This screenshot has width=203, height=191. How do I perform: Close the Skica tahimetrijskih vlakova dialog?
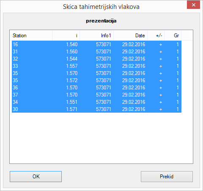coord(194,5)
